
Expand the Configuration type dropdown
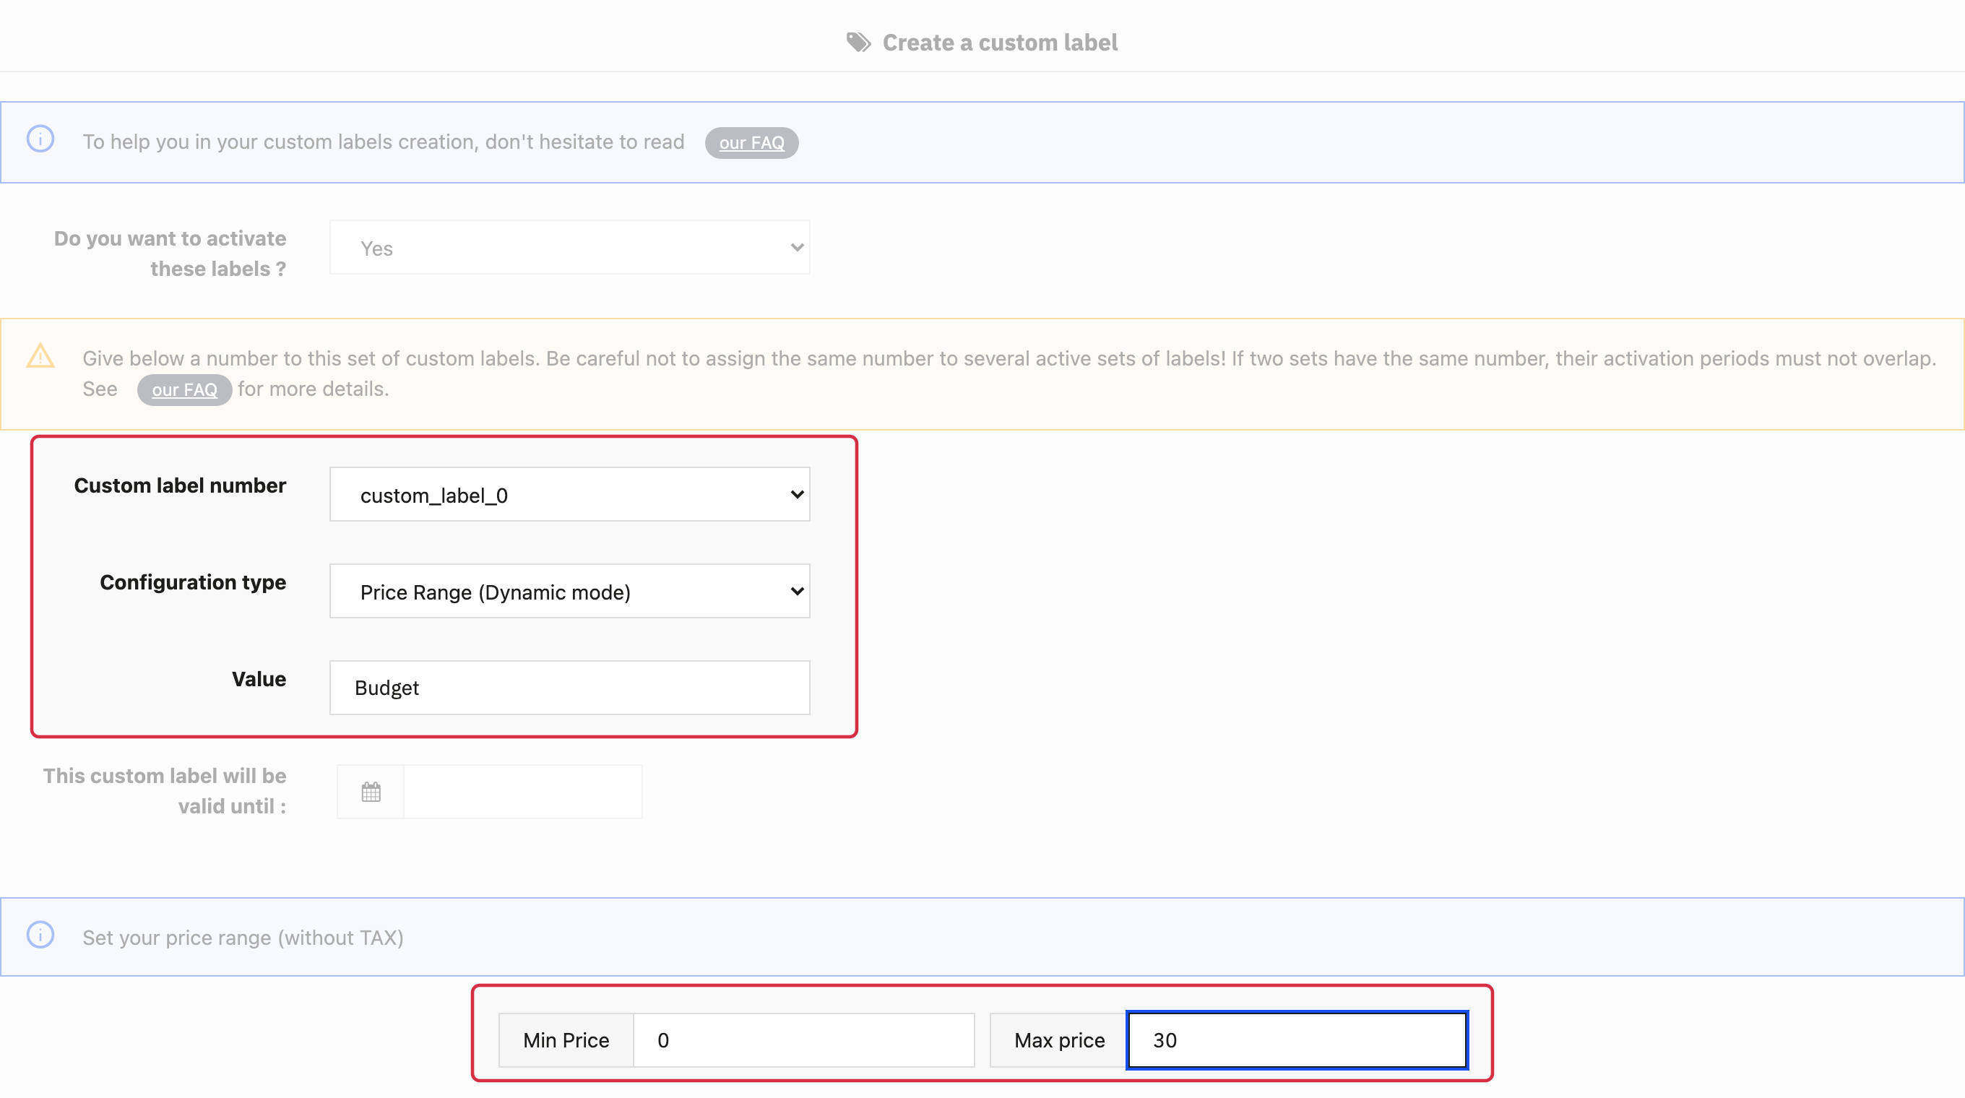point(570,592)
